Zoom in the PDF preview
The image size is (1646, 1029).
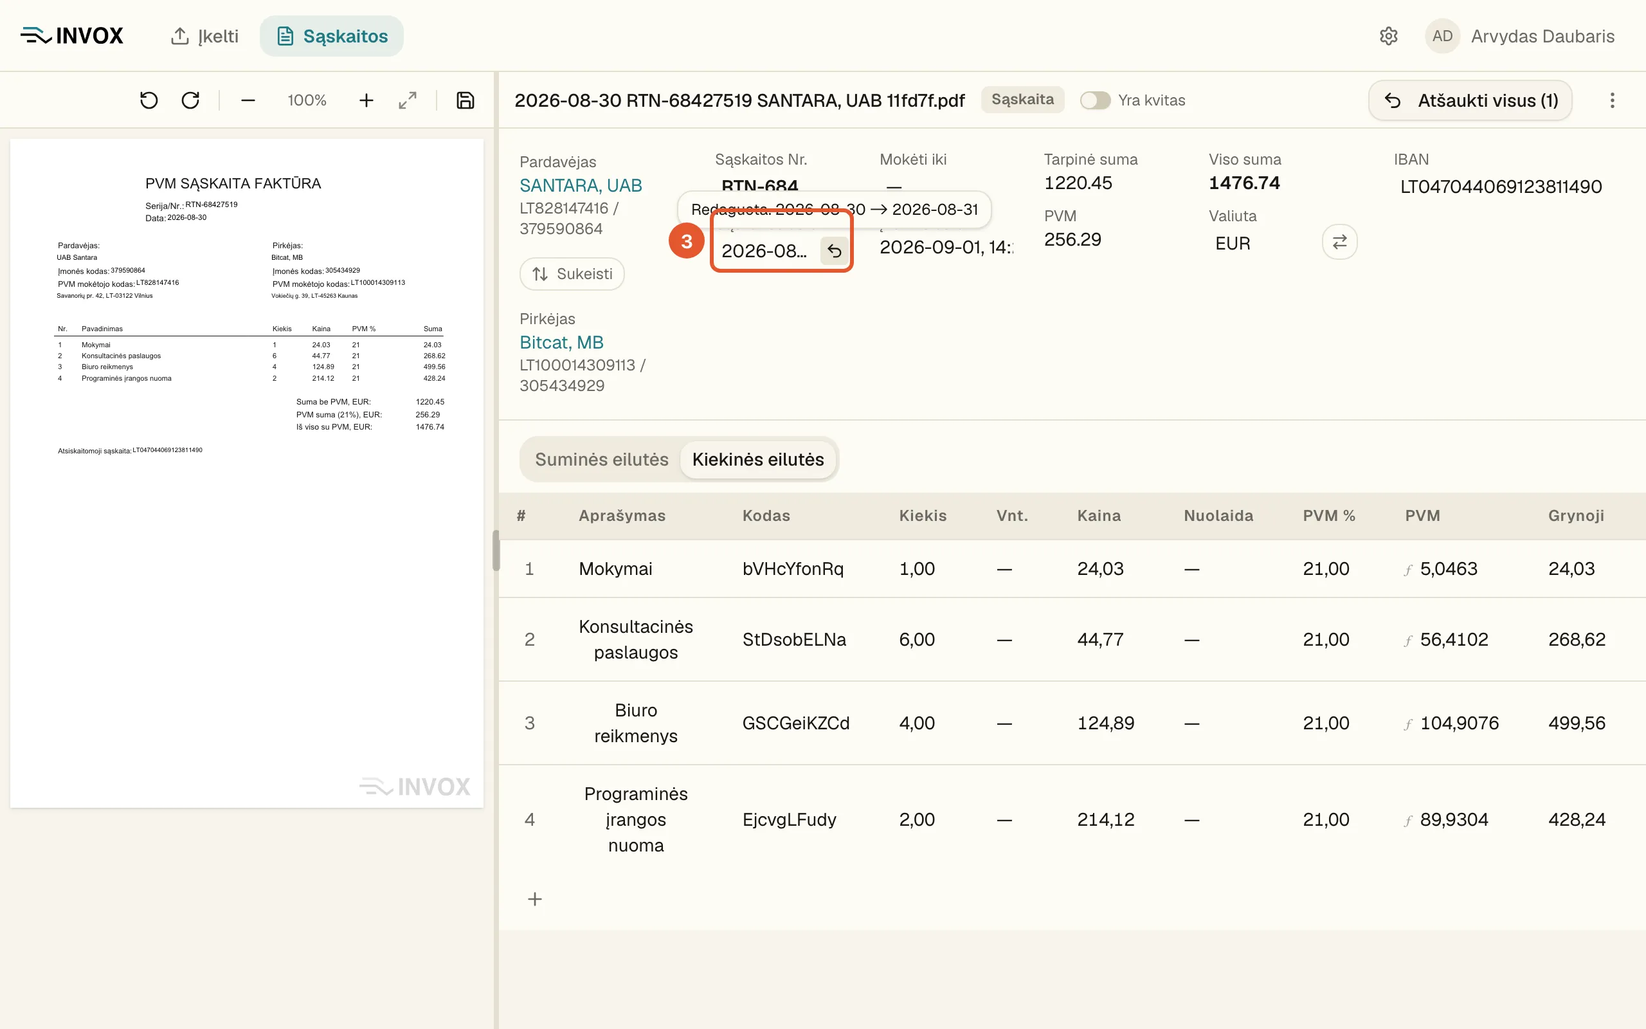click(x=366, y=101)
